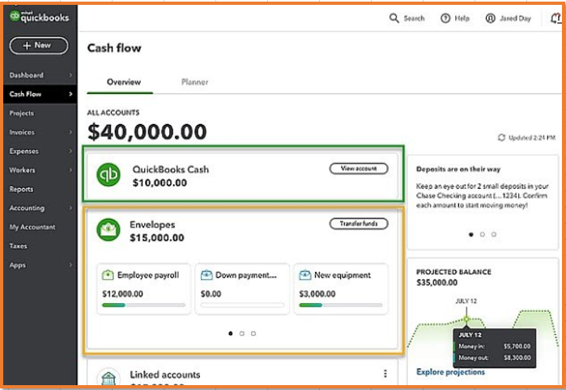Viewport: 566px width, 390px height.
Task: Select third envelopes carousel dot
Action: [x=253, y=333]
